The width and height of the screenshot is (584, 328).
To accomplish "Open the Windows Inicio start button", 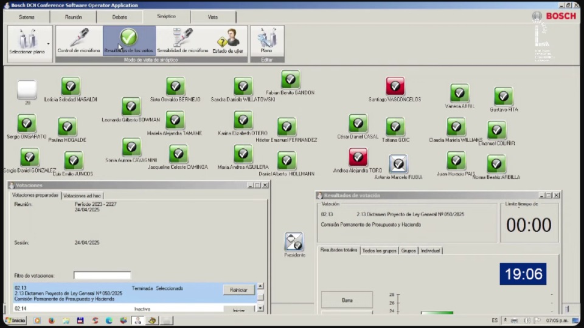I will [15, 320].
